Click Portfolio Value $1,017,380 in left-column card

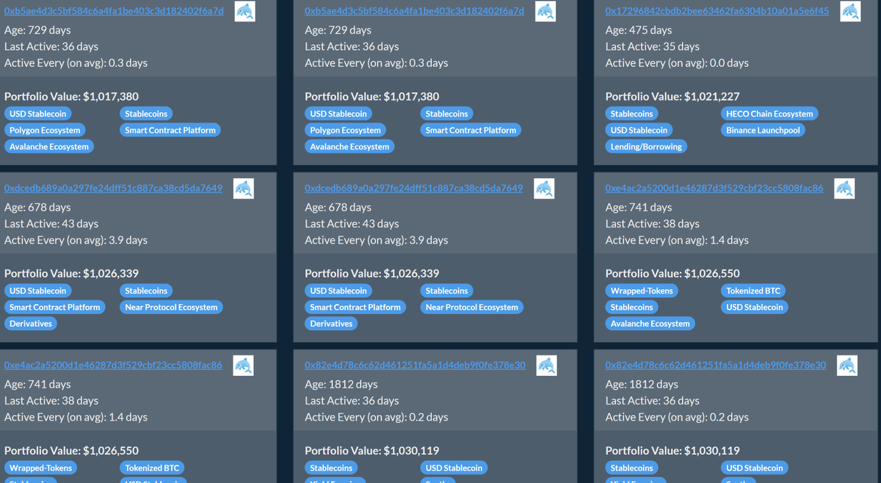pos(71,96)
